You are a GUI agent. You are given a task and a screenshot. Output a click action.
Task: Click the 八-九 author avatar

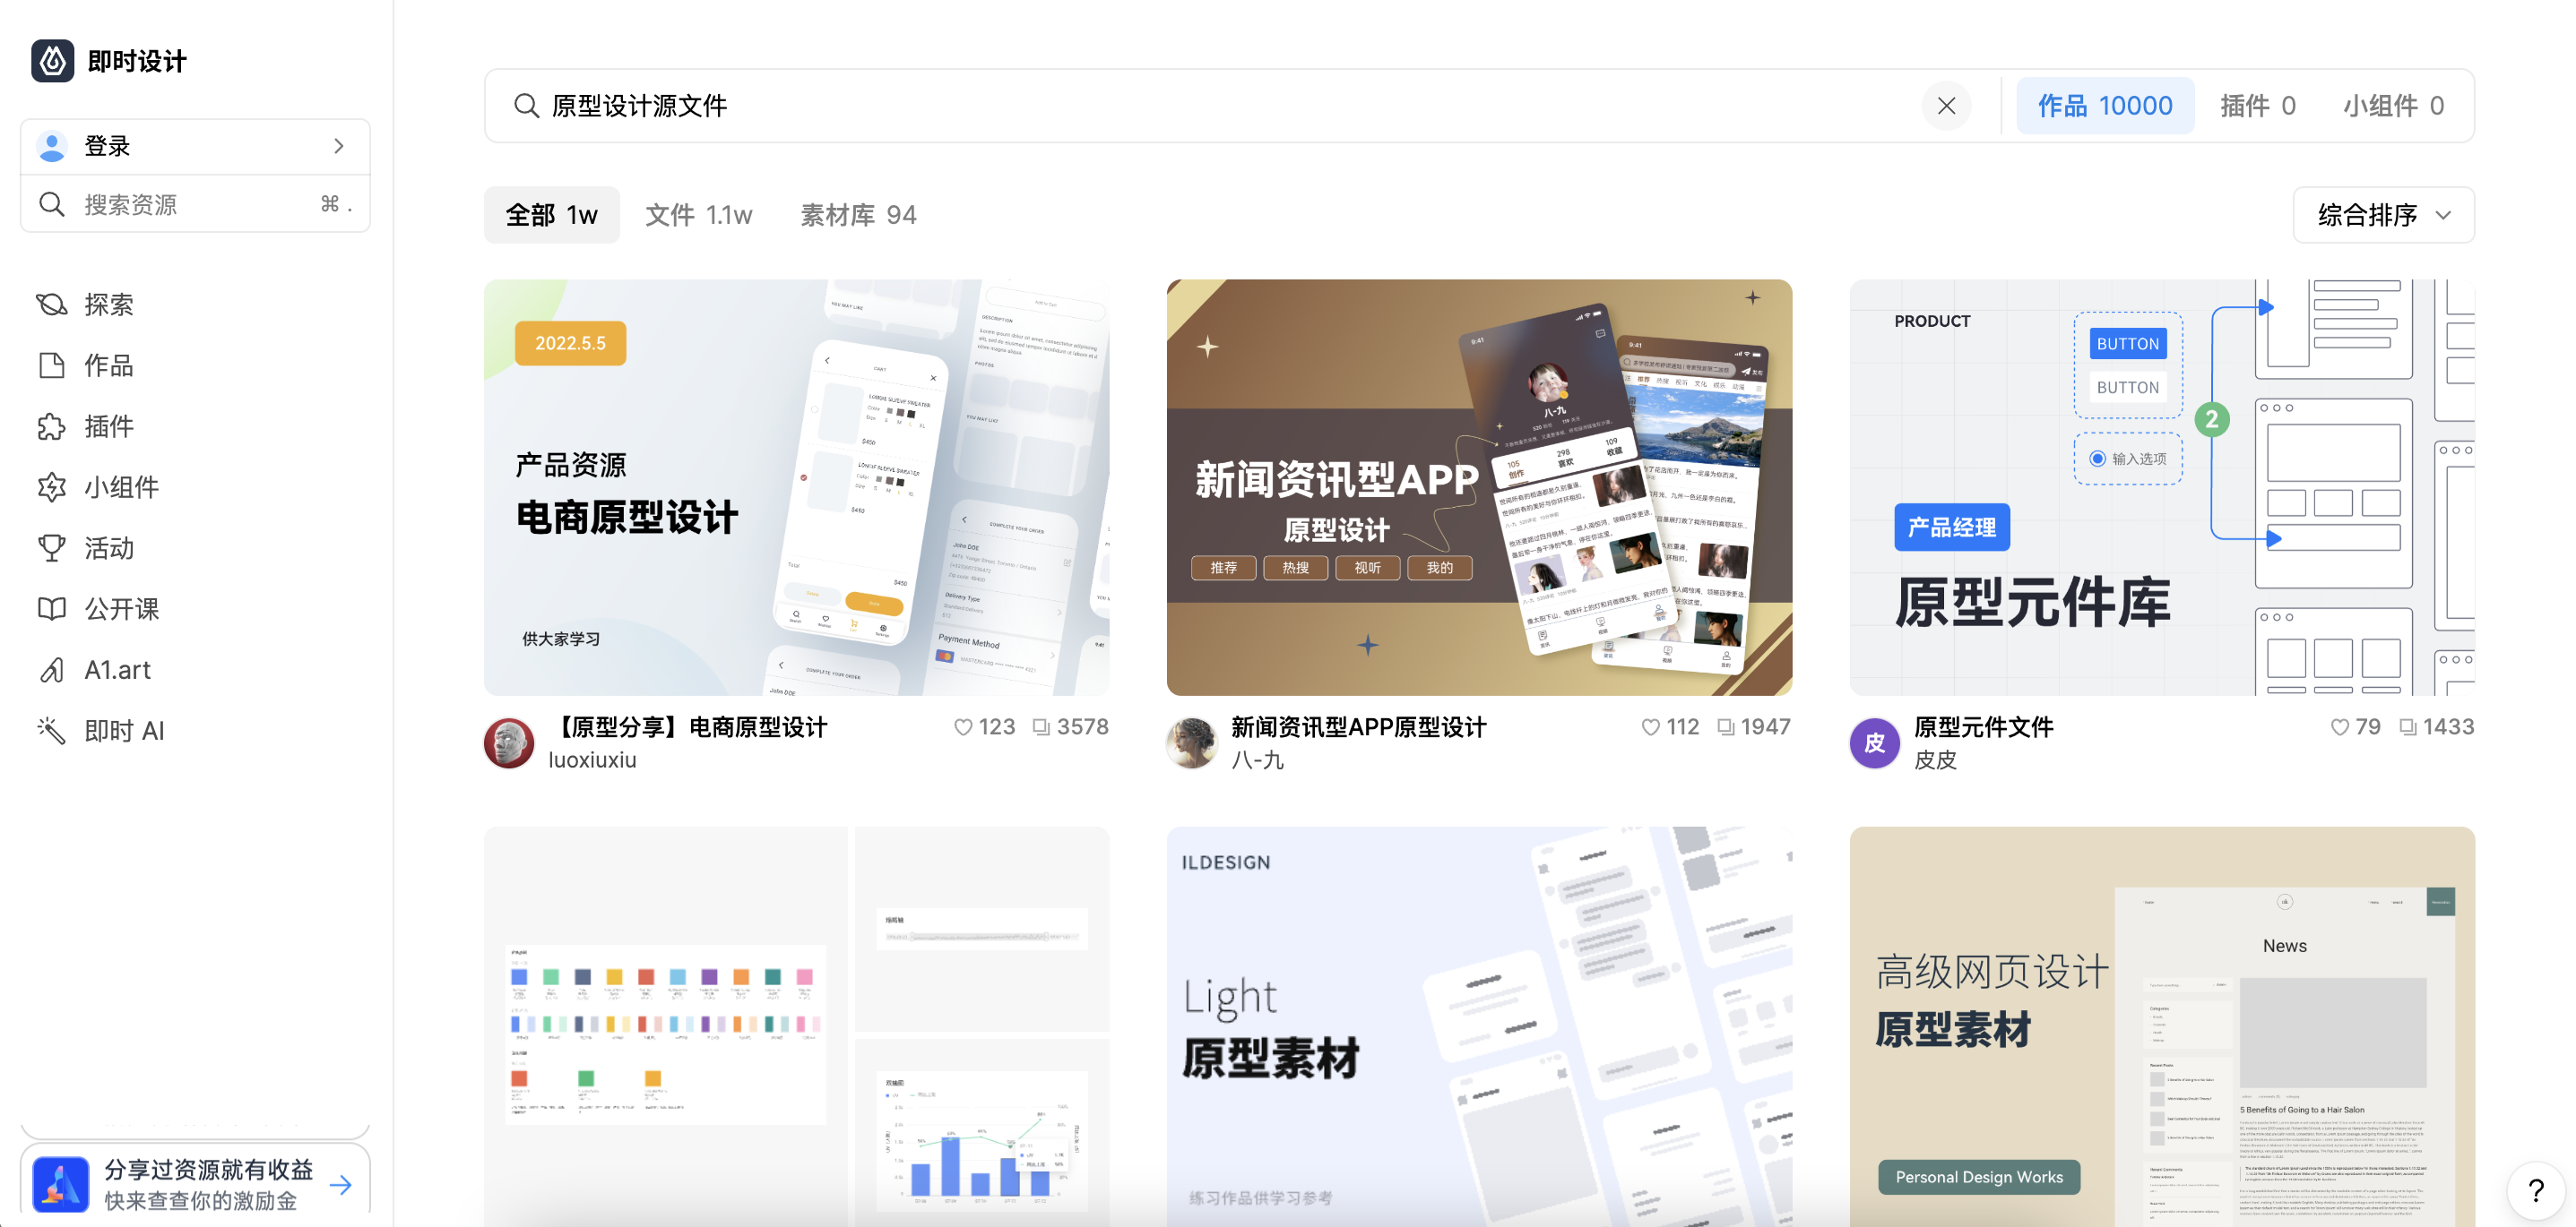[1192, 742]
